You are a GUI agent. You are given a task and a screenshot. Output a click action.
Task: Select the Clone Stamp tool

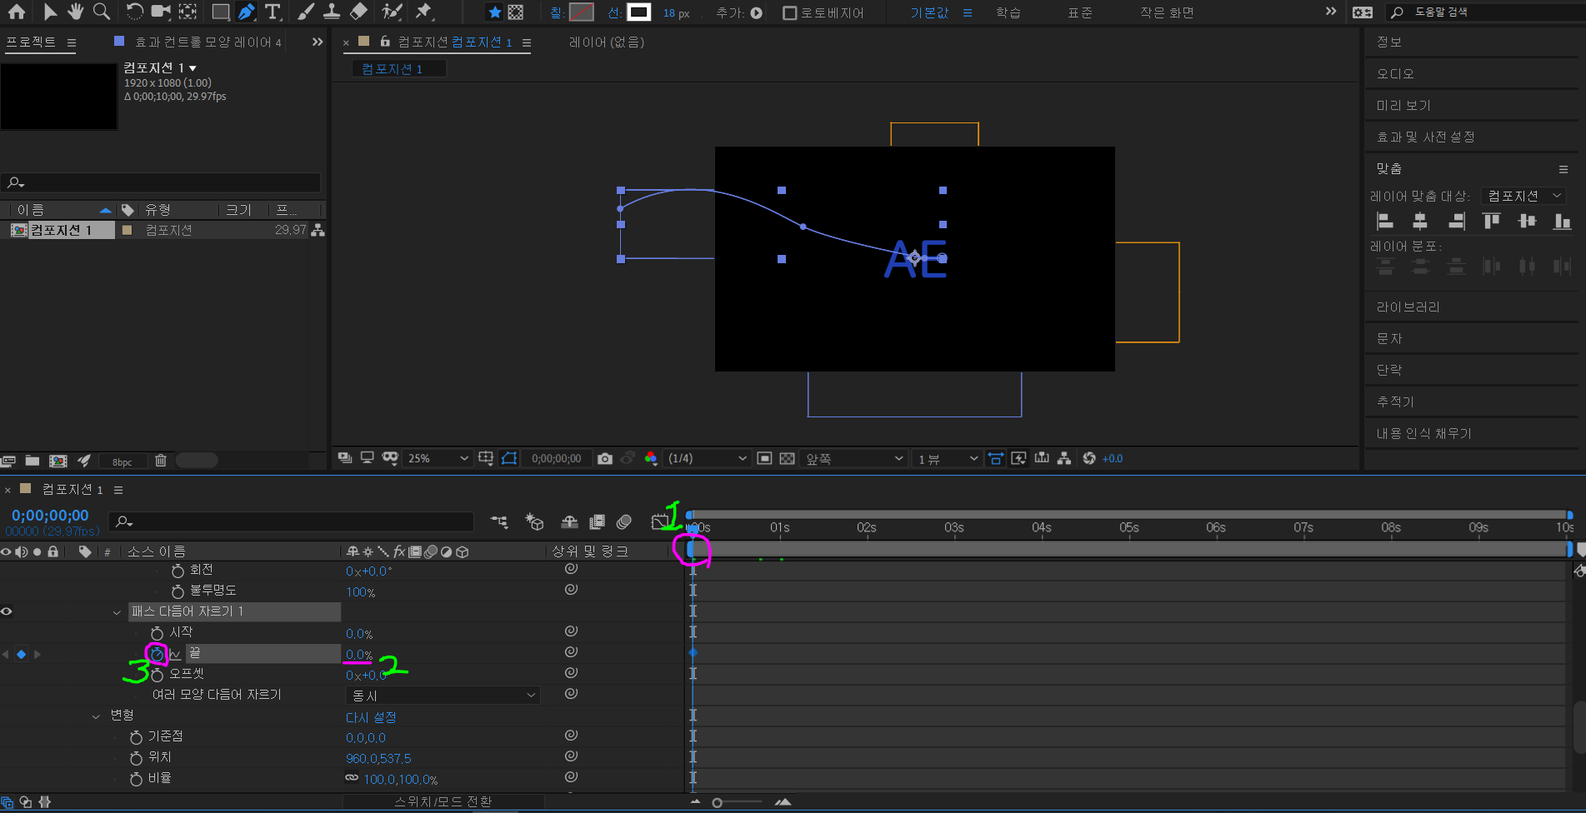click(x=332, y=12)
